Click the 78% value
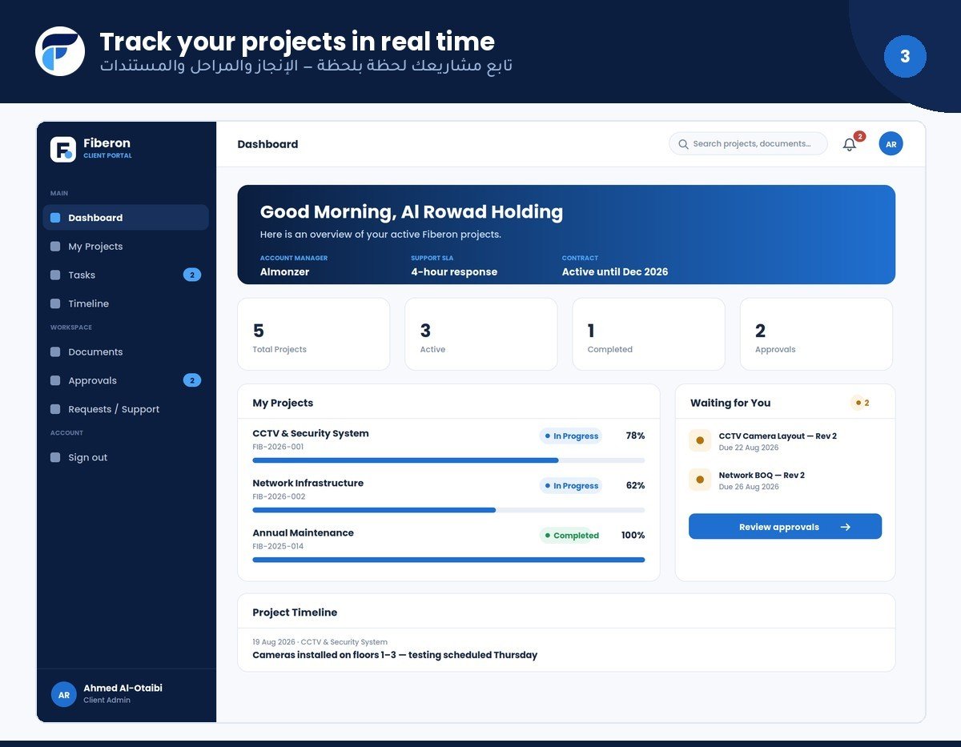 (x=635, y=436)
